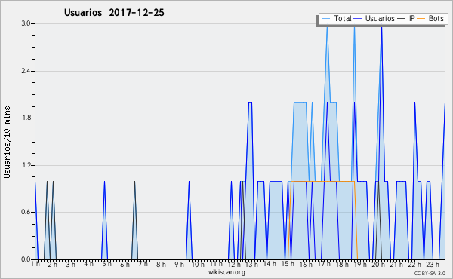This screenshot has height=279, width=453.
Task: Click the 1.8 y-axis value
Action: coord(26,118)
